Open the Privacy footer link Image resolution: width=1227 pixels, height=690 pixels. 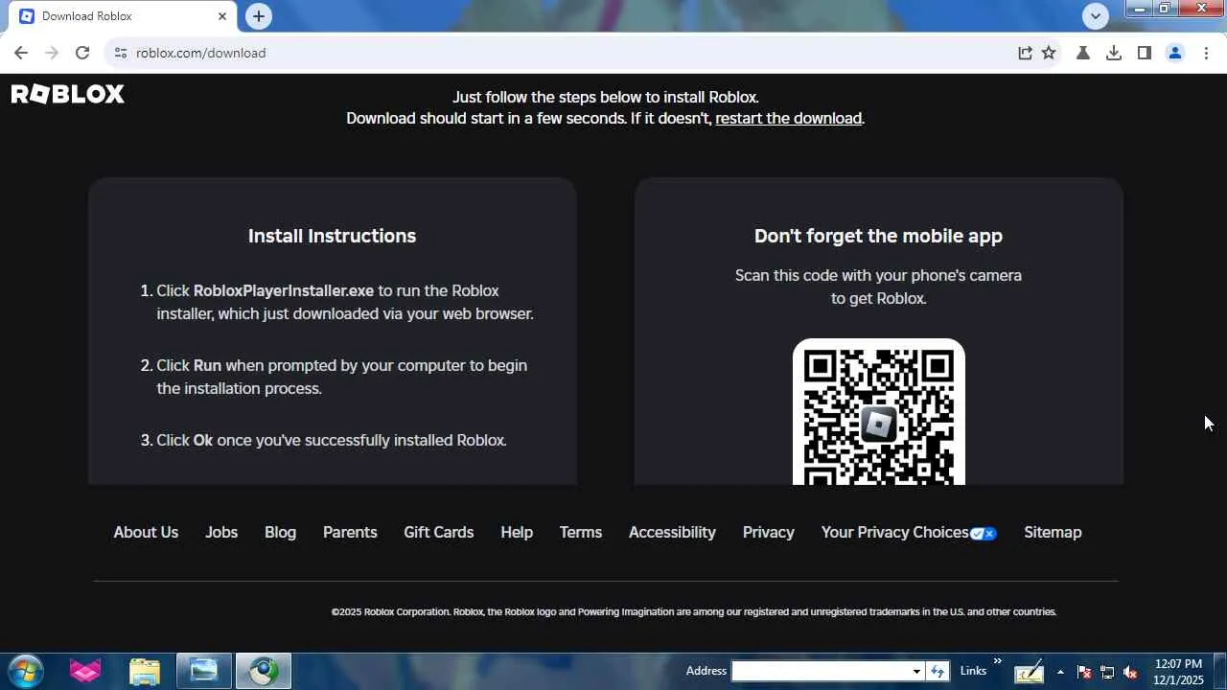click(769, 533)
